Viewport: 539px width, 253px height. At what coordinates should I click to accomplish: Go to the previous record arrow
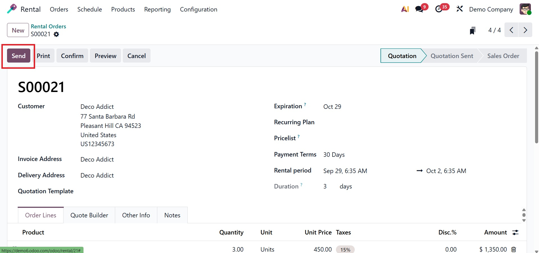[x=511, y=30]
